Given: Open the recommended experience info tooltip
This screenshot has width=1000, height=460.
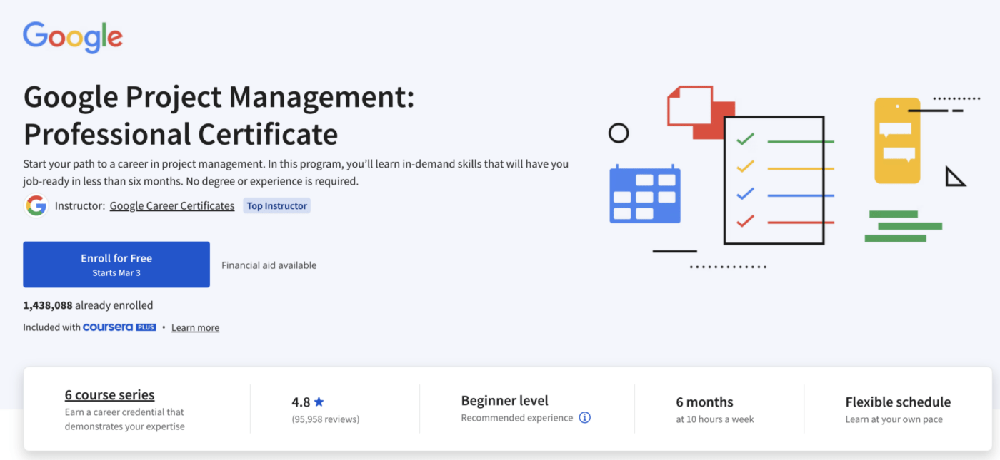Looking at the screenshot, I should 584,417.
